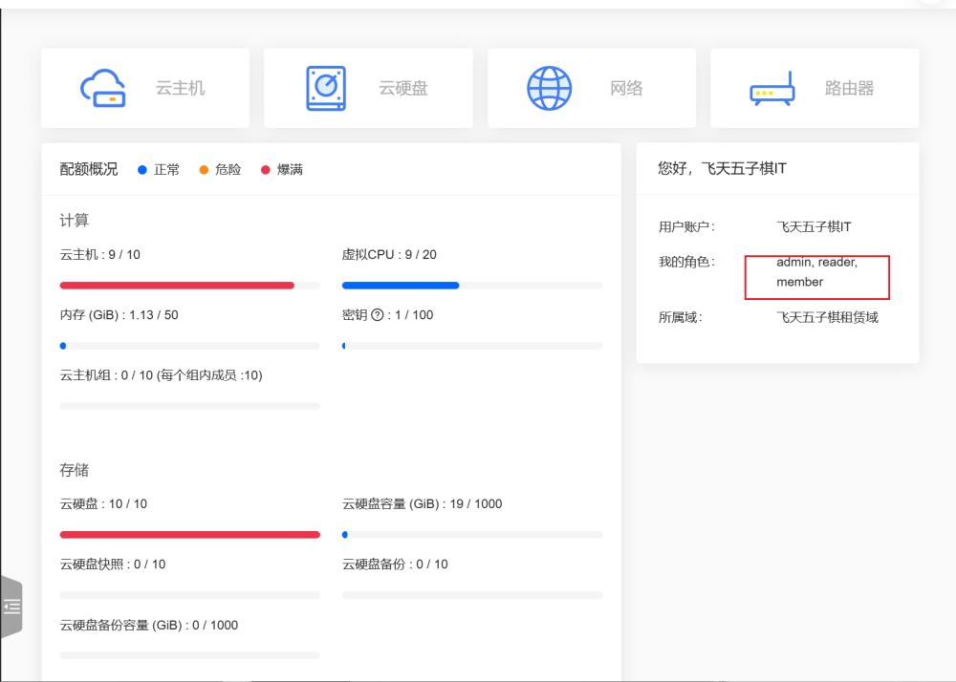
Task: Click the help question mark beside 密钥
Action: coord(377,315)
